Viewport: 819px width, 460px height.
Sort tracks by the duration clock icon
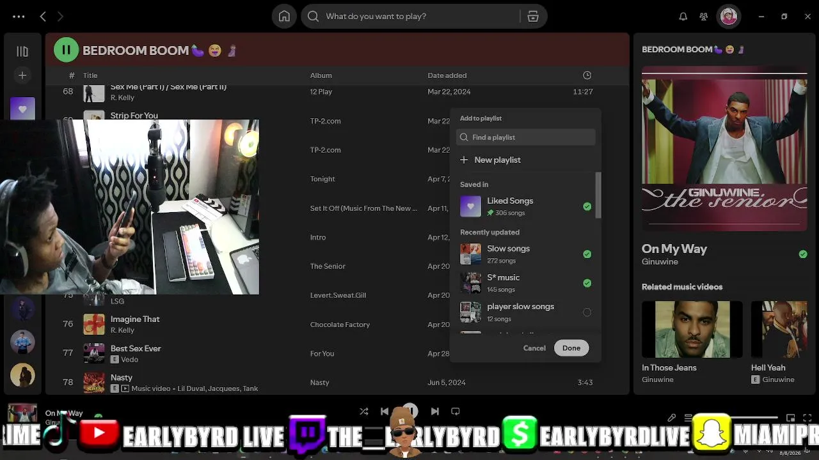[587, 75]
